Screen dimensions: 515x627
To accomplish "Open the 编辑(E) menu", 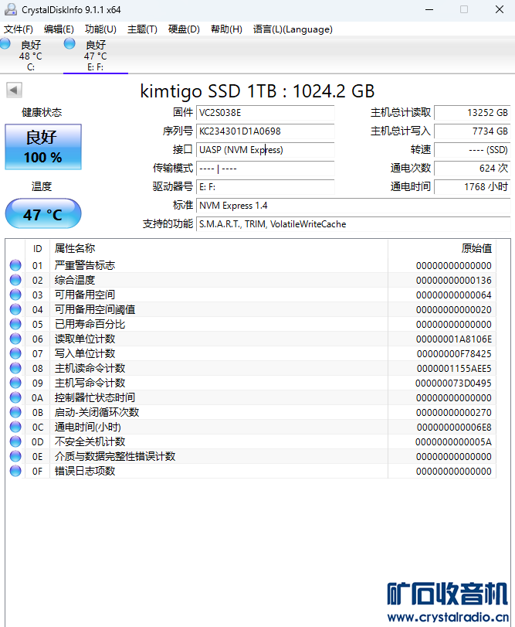I will tap(59, 29).
